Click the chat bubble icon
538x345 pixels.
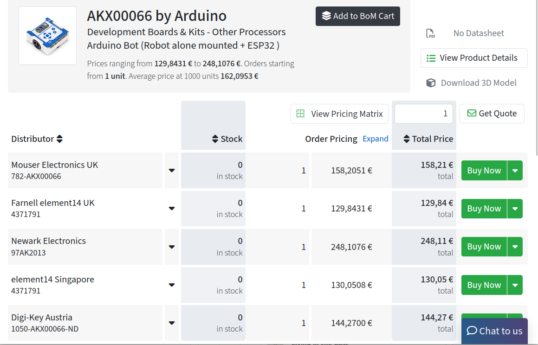coord(472,331)
